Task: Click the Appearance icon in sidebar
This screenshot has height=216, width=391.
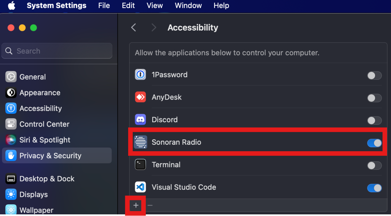Action: click(x=11, y=93)
